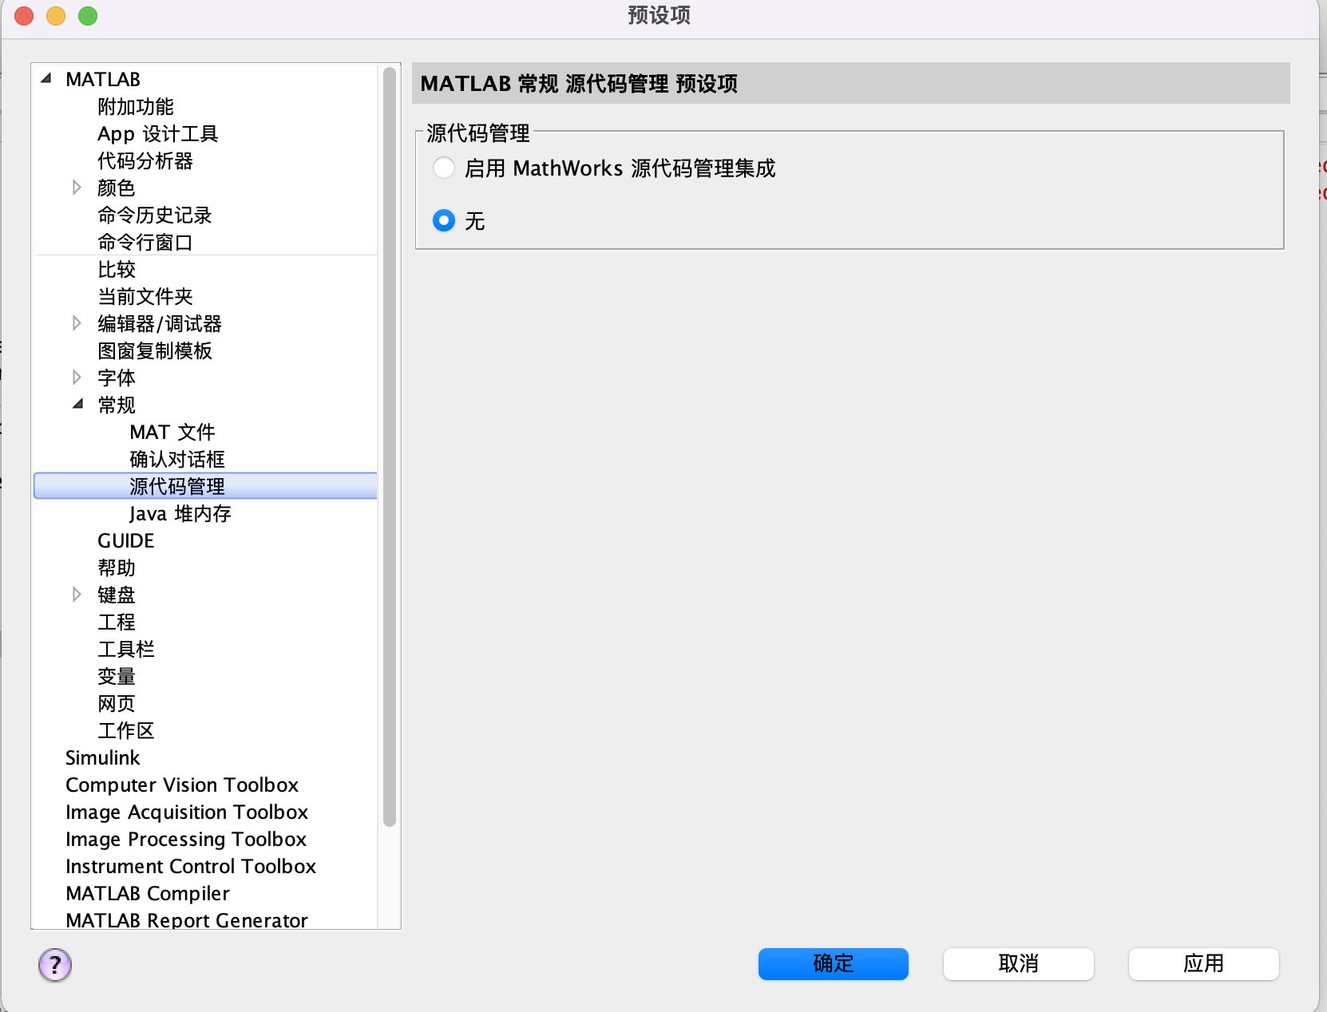
Task: Click the 取消 button
Action: pos(1018,964)
